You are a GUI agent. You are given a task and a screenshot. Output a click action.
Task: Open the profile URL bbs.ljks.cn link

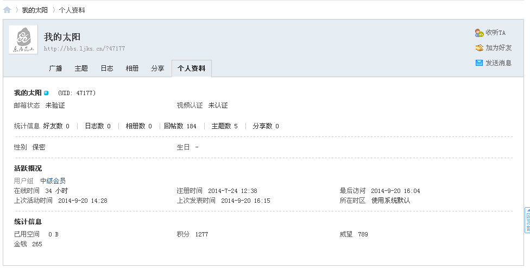point(84,48)
